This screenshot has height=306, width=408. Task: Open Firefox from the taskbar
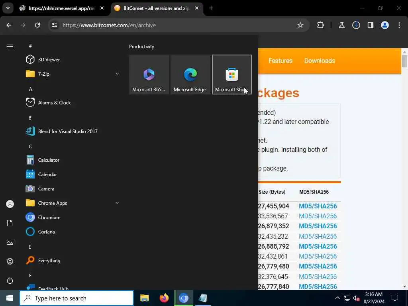coord(164,298)
